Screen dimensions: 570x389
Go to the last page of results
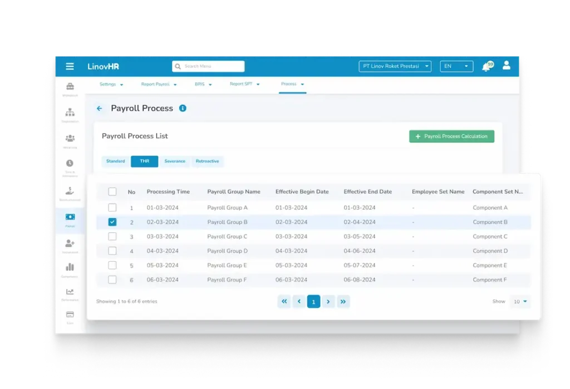pyautogui.click(x=343, y=302)
